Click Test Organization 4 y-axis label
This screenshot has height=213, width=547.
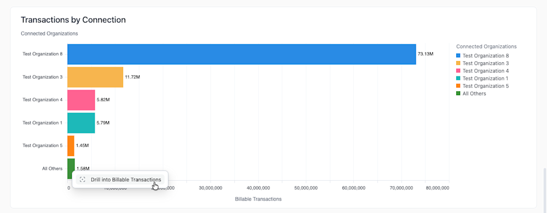click(x=43, y=100)
